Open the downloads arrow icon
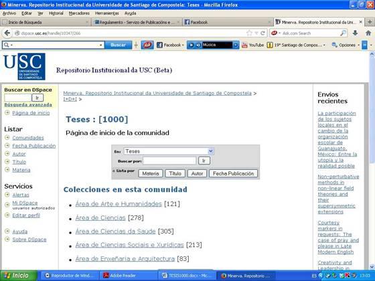Image resolution: width=375 pixels, height=281 pixels. pyautogui.click(x=355, y=33)
